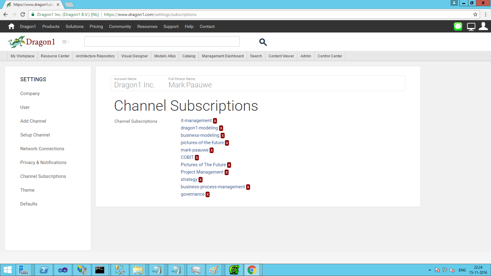Focus the search input field
The height and width of the screenshot is (276, 491).
(162, 41)
